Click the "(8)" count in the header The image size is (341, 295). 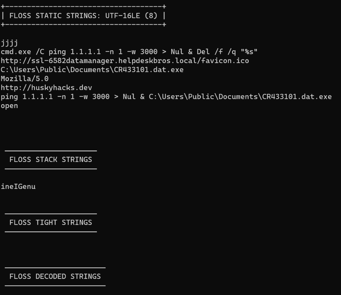[151, 15]
